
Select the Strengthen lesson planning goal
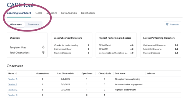coord(127,79)
